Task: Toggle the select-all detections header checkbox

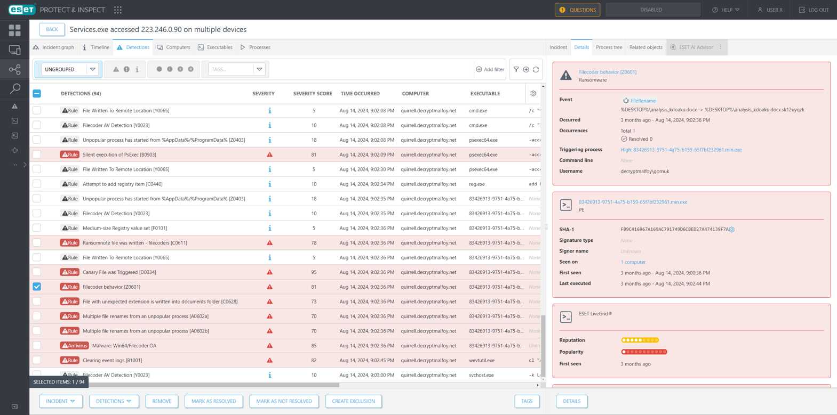Action: click(x=37, y=94)
